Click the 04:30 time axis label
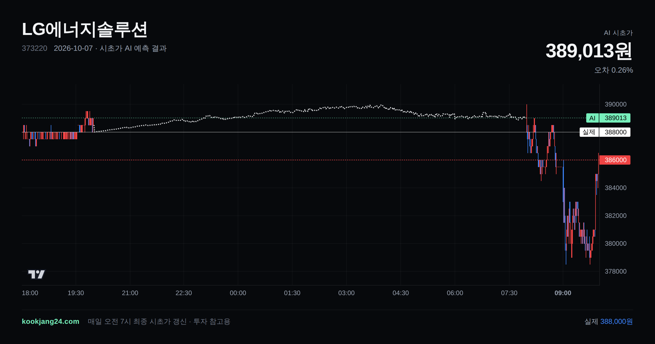Screen dimensions: 655x344 coord(401,293)
